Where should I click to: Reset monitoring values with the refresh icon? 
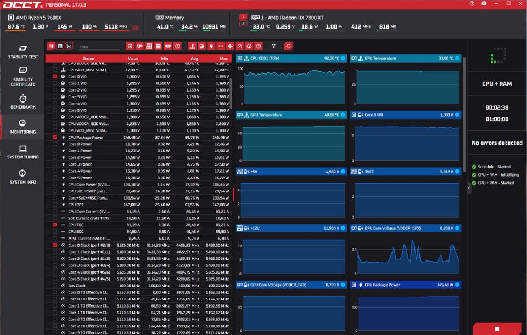pos(288,46)
